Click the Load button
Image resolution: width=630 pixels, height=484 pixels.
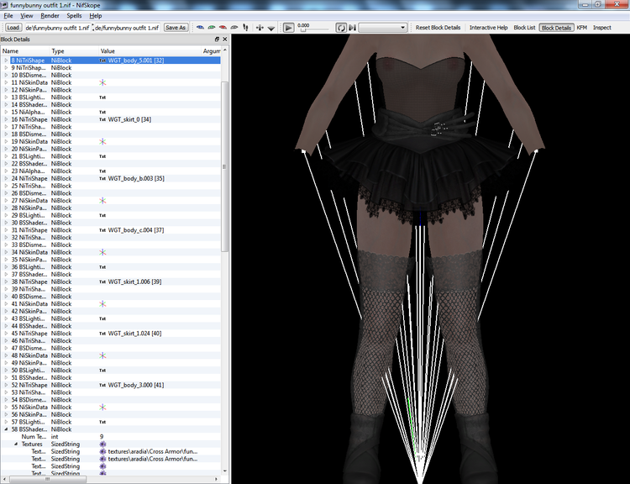coord(13,28)
